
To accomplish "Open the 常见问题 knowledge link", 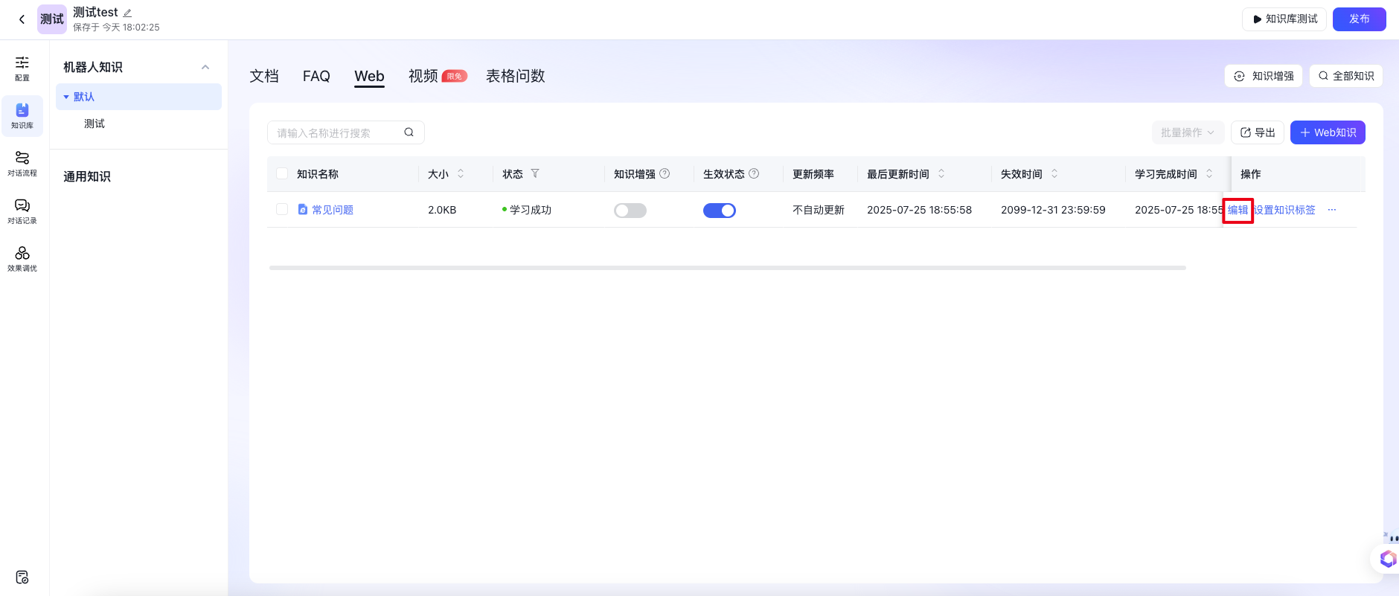I will pos(333,210).
